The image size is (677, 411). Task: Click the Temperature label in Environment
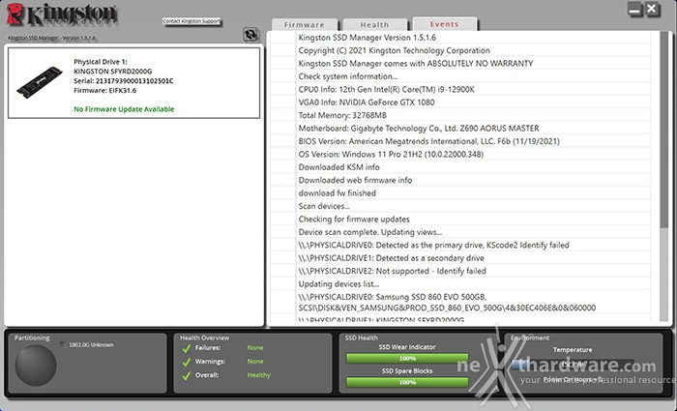[573, 350]
